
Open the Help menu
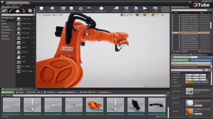(21, 5)
